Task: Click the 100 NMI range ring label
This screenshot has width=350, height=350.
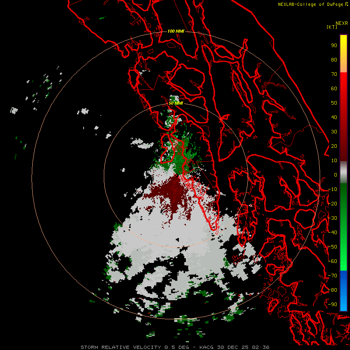Action: pos(176,31)
